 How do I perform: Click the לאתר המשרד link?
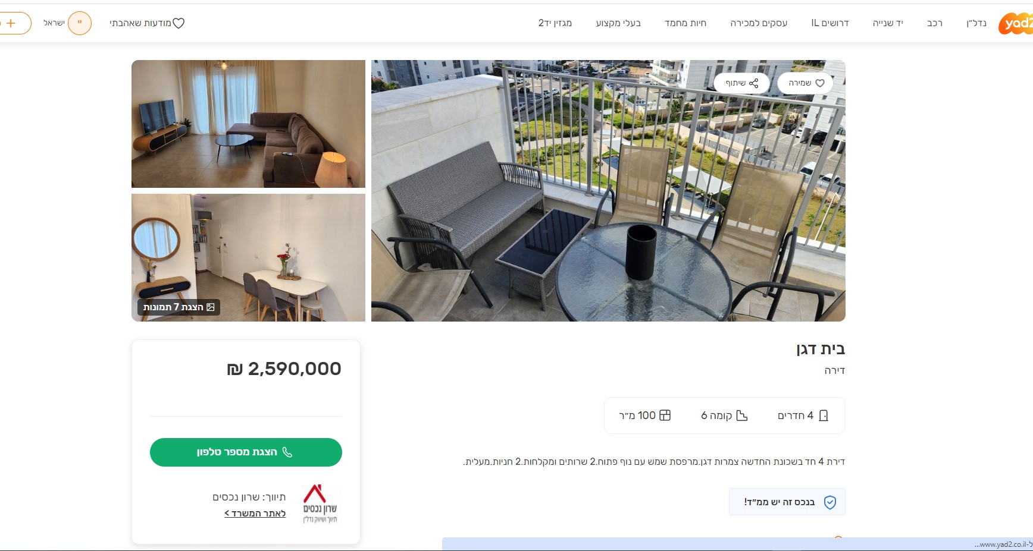click(x=255, y=514)
